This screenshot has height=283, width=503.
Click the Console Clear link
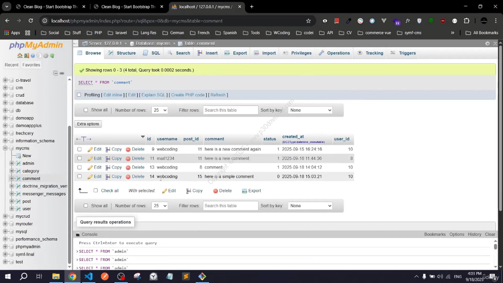click(490, 234)
